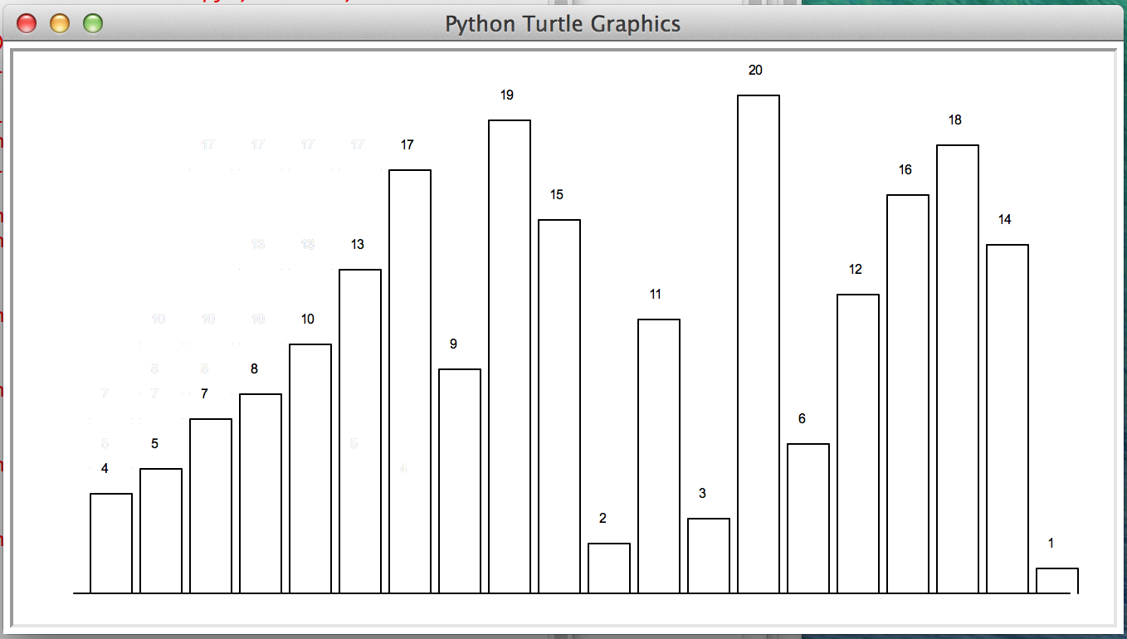1127x639 pixels.
Task: Click the red close window button
Action: tap(27, 24)
